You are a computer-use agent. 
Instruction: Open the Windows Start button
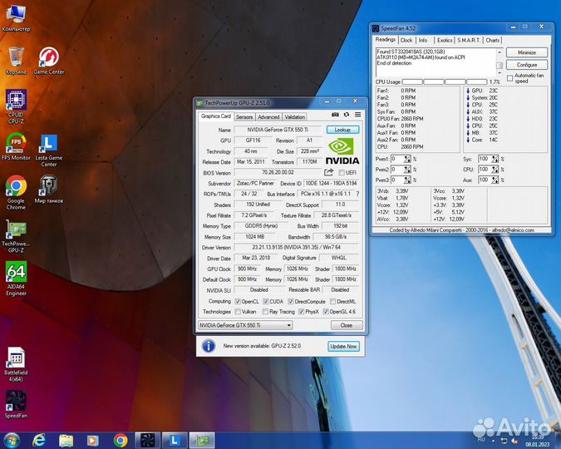pyautogui.click(x=11, y=441)
